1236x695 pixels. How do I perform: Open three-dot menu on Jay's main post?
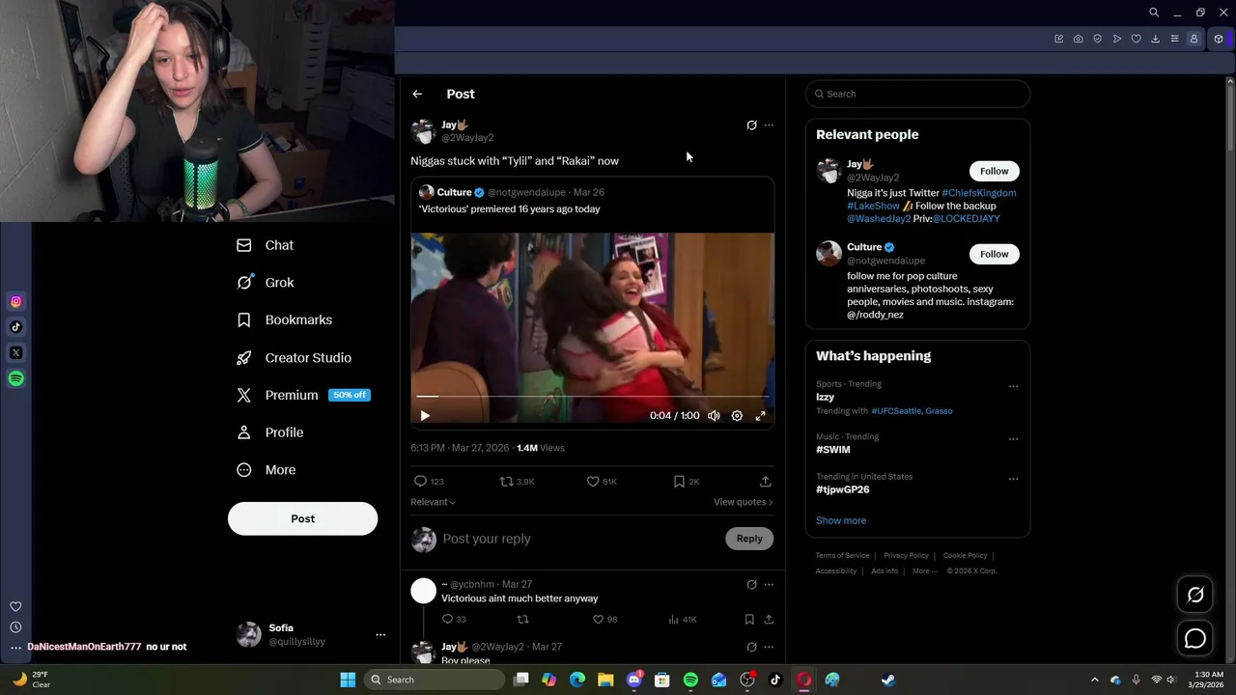[x=769, y=125]
